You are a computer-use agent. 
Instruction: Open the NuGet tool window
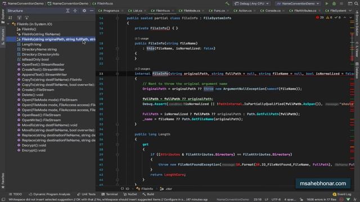130,194
